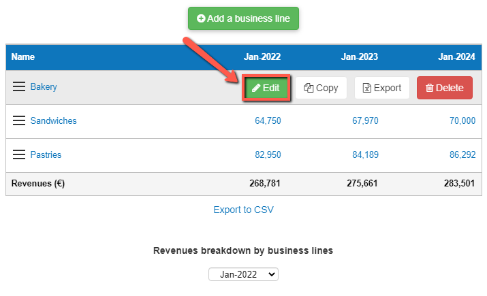Screen dimensions: 487x296
Task: Click Export to CSV link
Action: (243, 210)
